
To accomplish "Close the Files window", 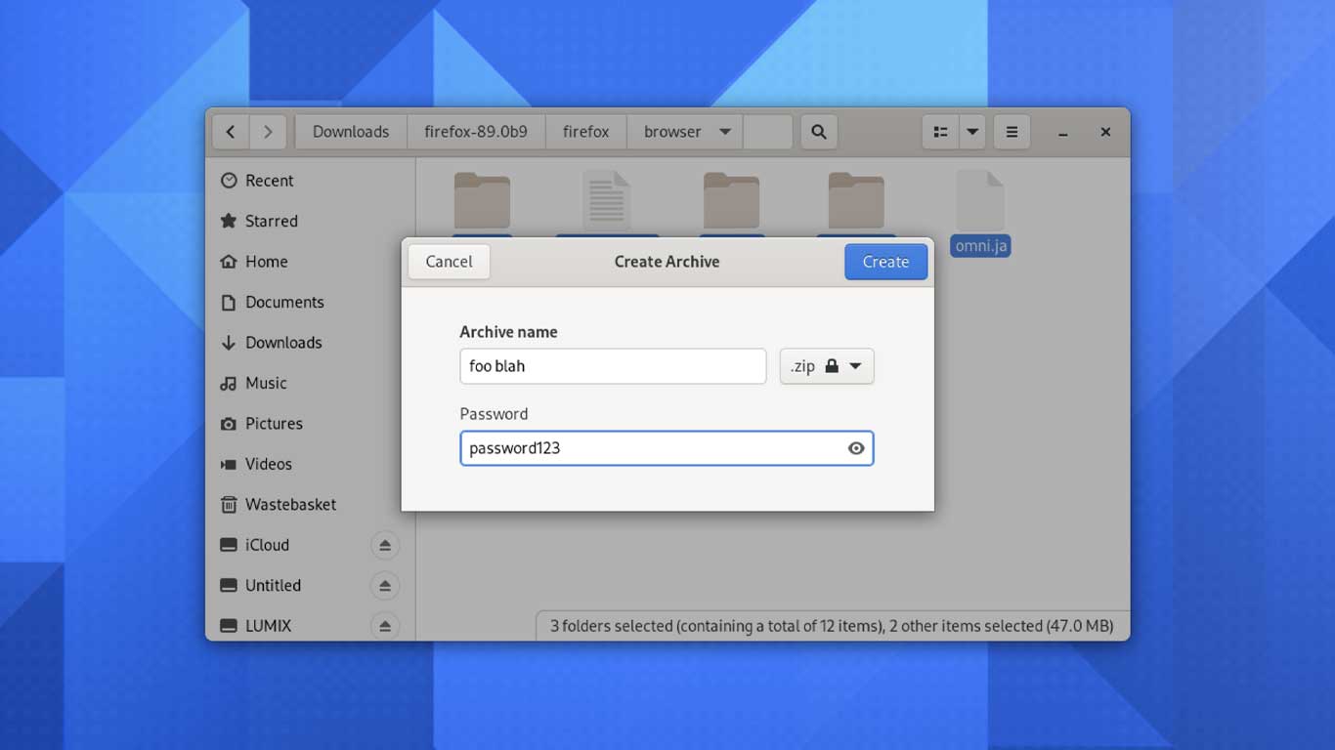I will (x=1105, y=132).
